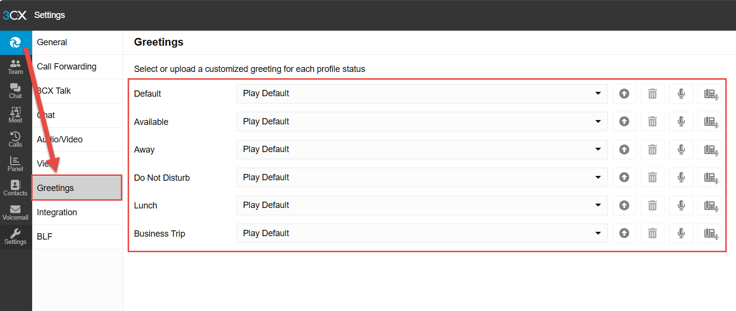Screen dimensions: 736x311
Task: Open the Meet sidebar icon
Action: pyautogui.click(x=16, y=115)
